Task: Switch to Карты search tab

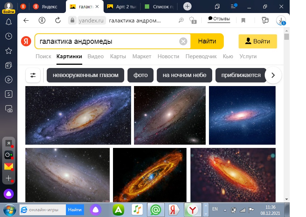Action: [x=118, y=56]
